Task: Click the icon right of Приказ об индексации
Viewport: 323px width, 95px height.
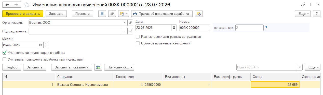Action: 199,14
